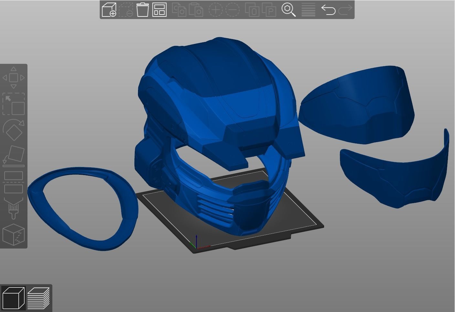Split the model to parts
The height and width of the screenshot is (312, 455).
tap(269, 10)
